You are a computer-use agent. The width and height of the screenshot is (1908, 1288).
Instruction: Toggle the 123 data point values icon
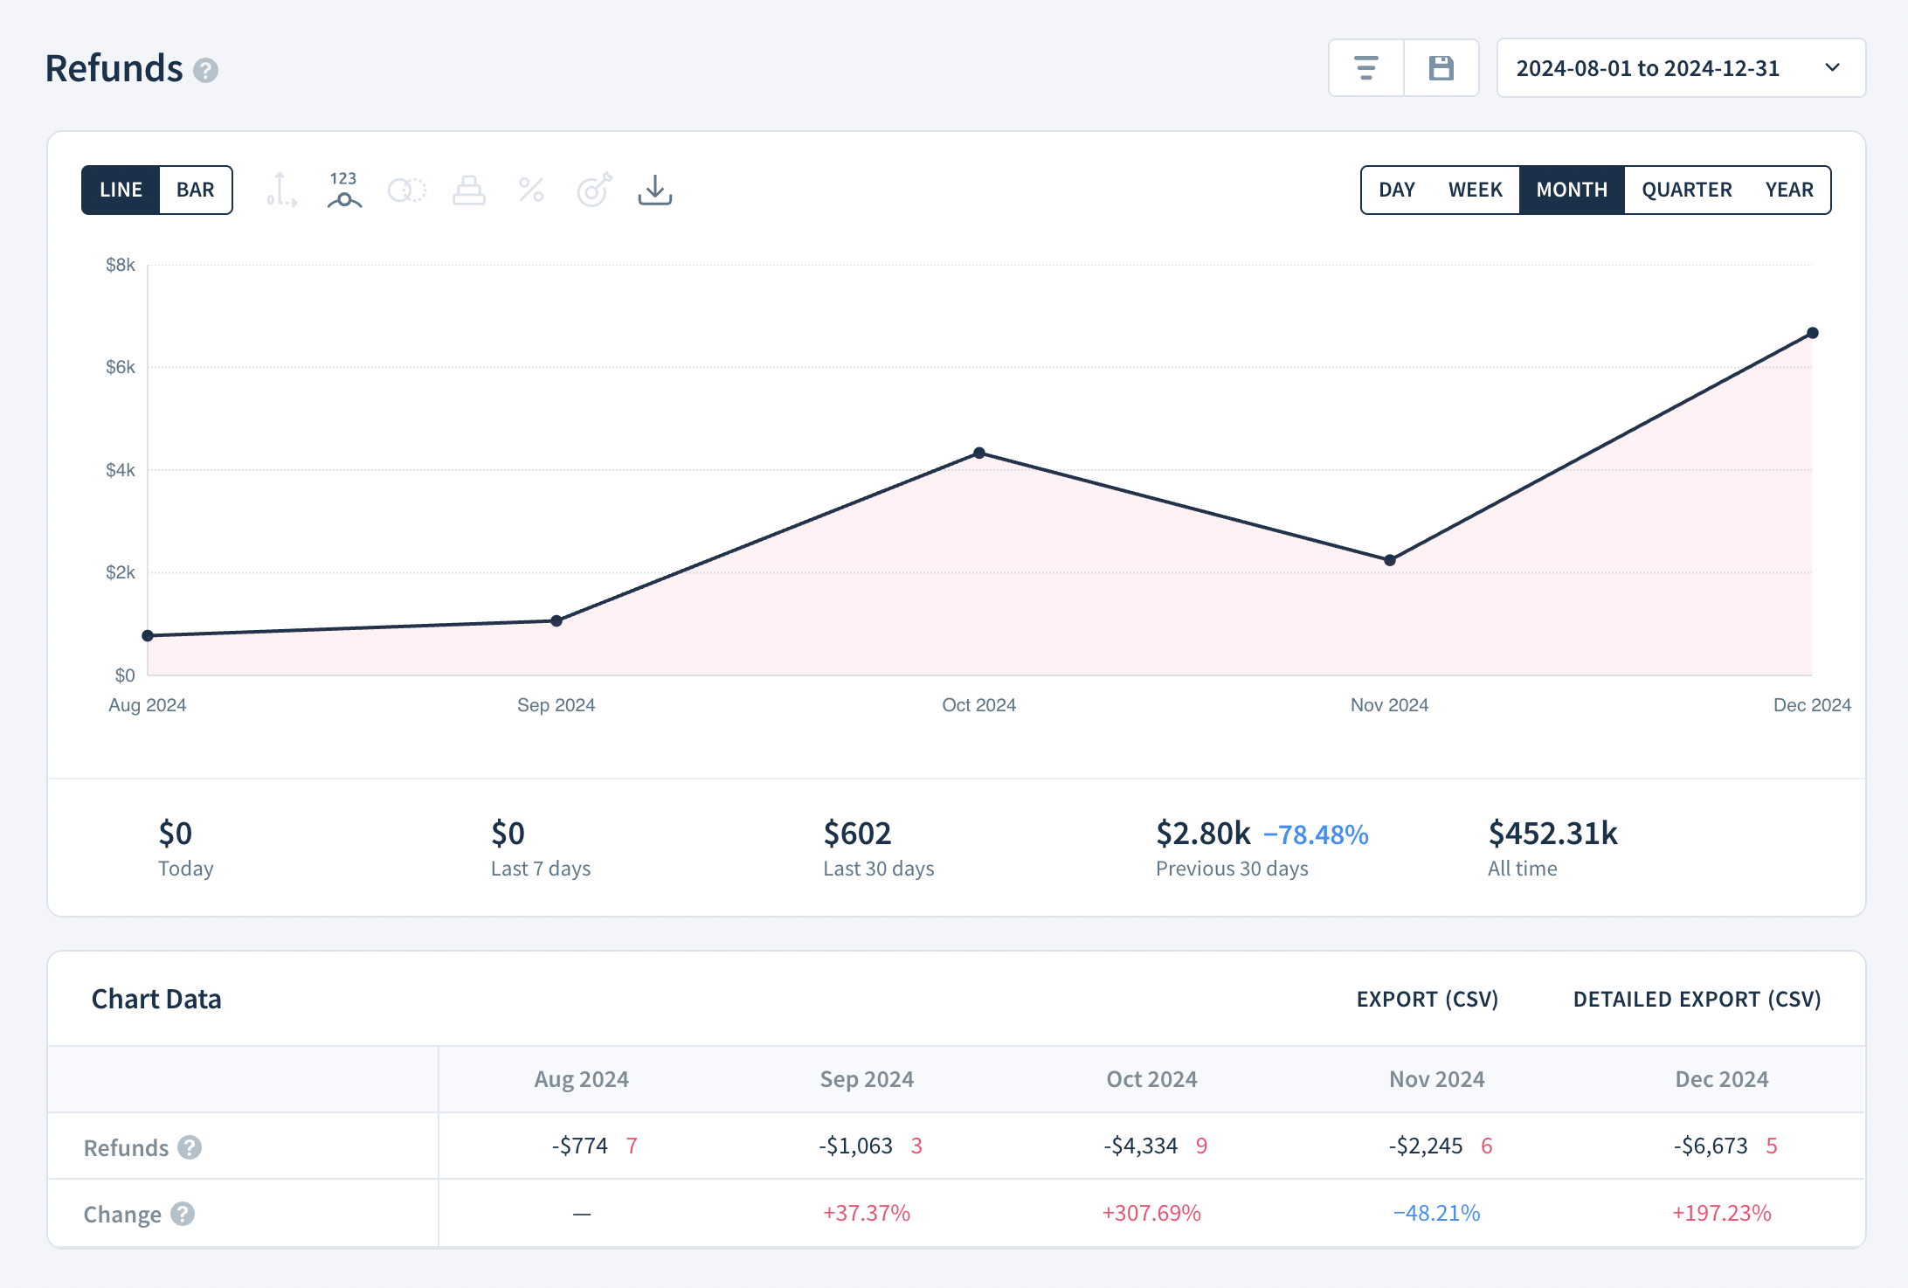click(x=344, y=190)
